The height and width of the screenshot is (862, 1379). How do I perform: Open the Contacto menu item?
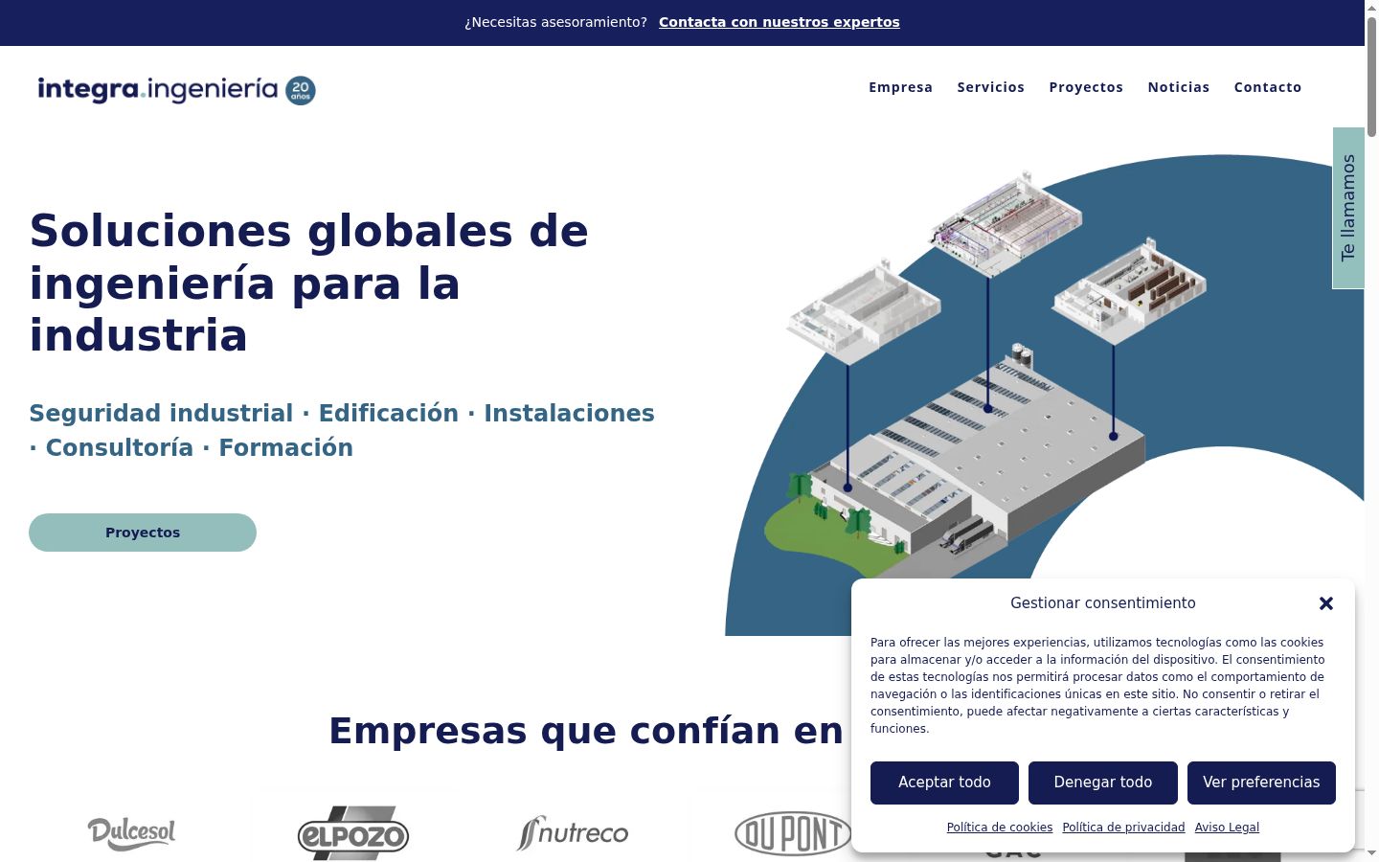pos(1268,87)
